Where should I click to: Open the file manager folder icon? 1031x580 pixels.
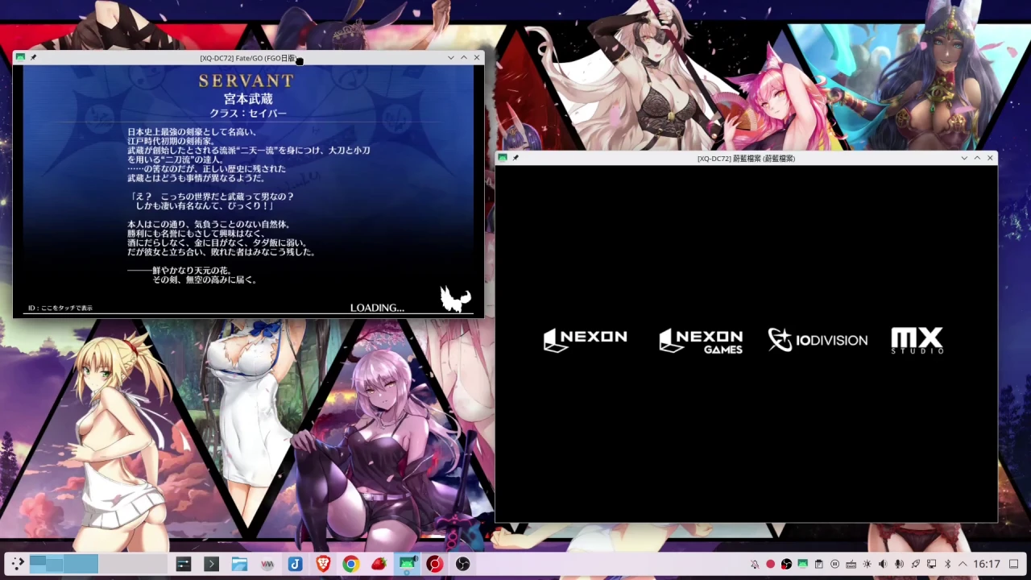(239, 565)
